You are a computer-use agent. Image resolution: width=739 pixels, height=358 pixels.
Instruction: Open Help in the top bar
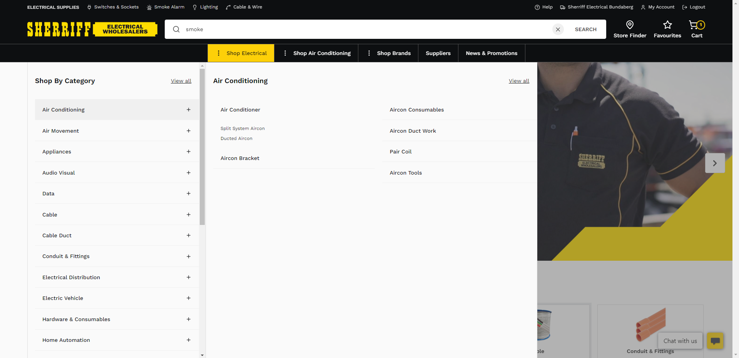[x=543, y=7]
